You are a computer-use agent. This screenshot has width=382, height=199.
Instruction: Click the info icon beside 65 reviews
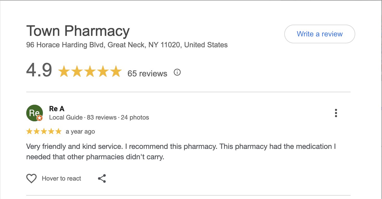177,72
